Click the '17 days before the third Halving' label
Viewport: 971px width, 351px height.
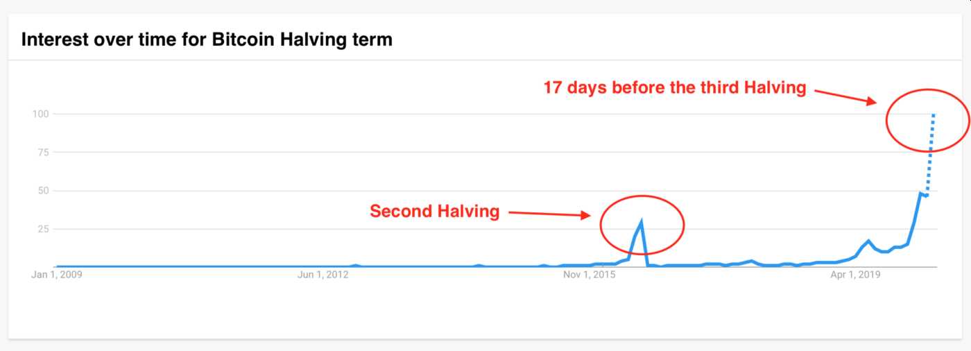pyautogui.click(x=674, y=87)
